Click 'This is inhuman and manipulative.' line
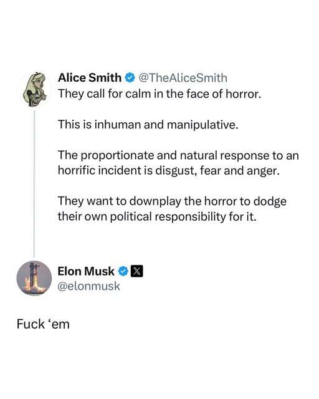Viewport: 319px width, 399px height. (x=148, y=125)
